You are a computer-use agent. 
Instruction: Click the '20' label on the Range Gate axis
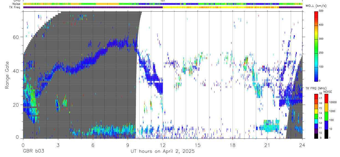pos(16,105)
